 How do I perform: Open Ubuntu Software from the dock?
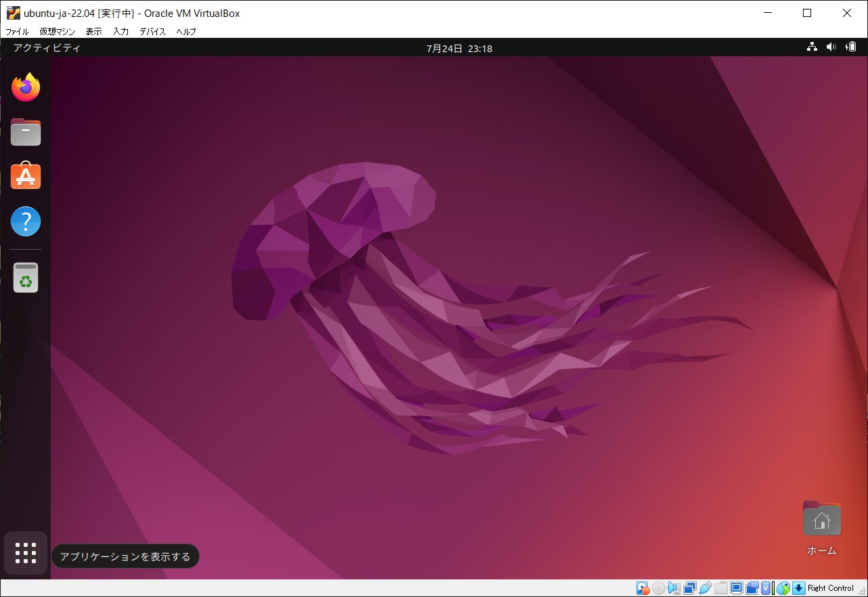(26, 177)
